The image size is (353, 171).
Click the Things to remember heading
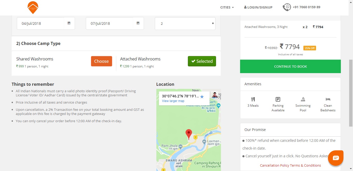pos(33,84)
